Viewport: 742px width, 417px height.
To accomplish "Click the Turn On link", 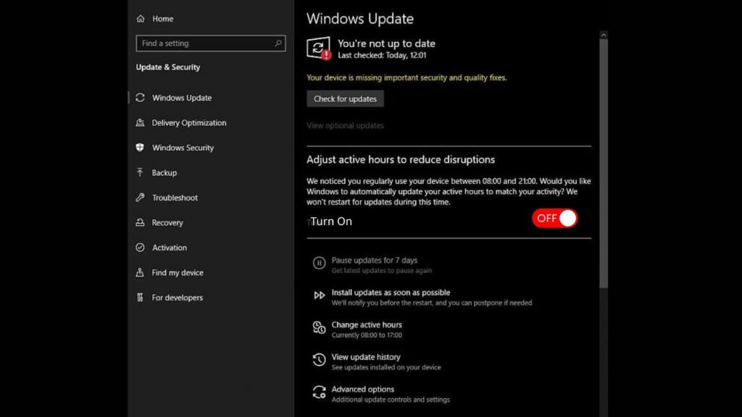I will click(x=330, y=222).
